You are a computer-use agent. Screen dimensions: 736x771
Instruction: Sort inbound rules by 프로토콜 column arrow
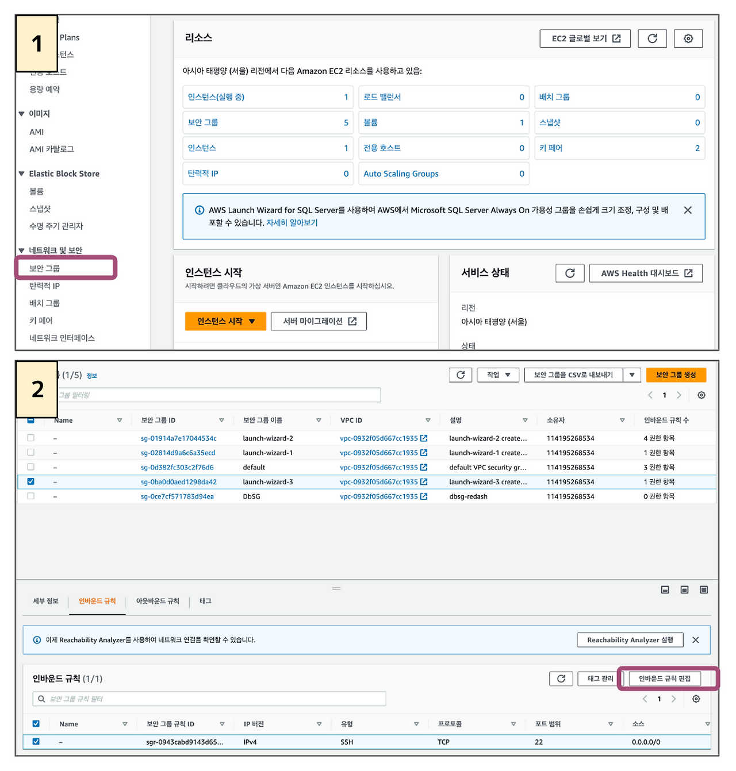click(x=513, y=724)
